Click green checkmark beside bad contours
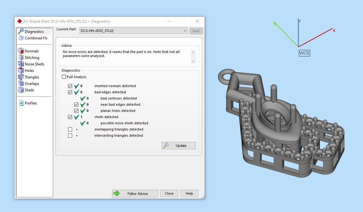 [83, 98]
